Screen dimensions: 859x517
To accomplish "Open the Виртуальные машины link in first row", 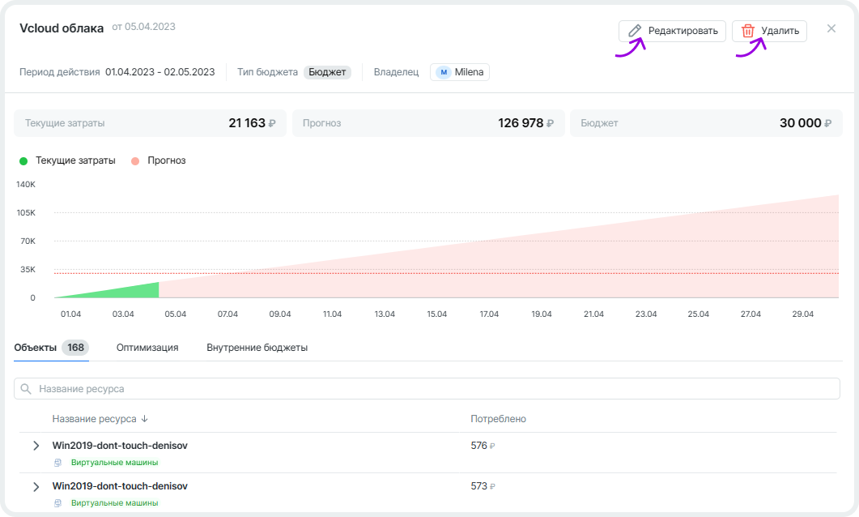I will pyautogui.click(x=114, y=463).
